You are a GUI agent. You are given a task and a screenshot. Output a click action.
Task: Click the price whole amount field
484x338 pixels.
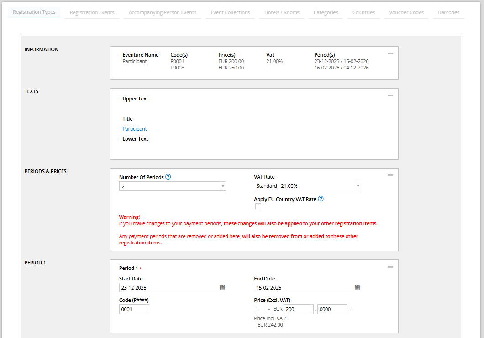(x=298, y=310)
